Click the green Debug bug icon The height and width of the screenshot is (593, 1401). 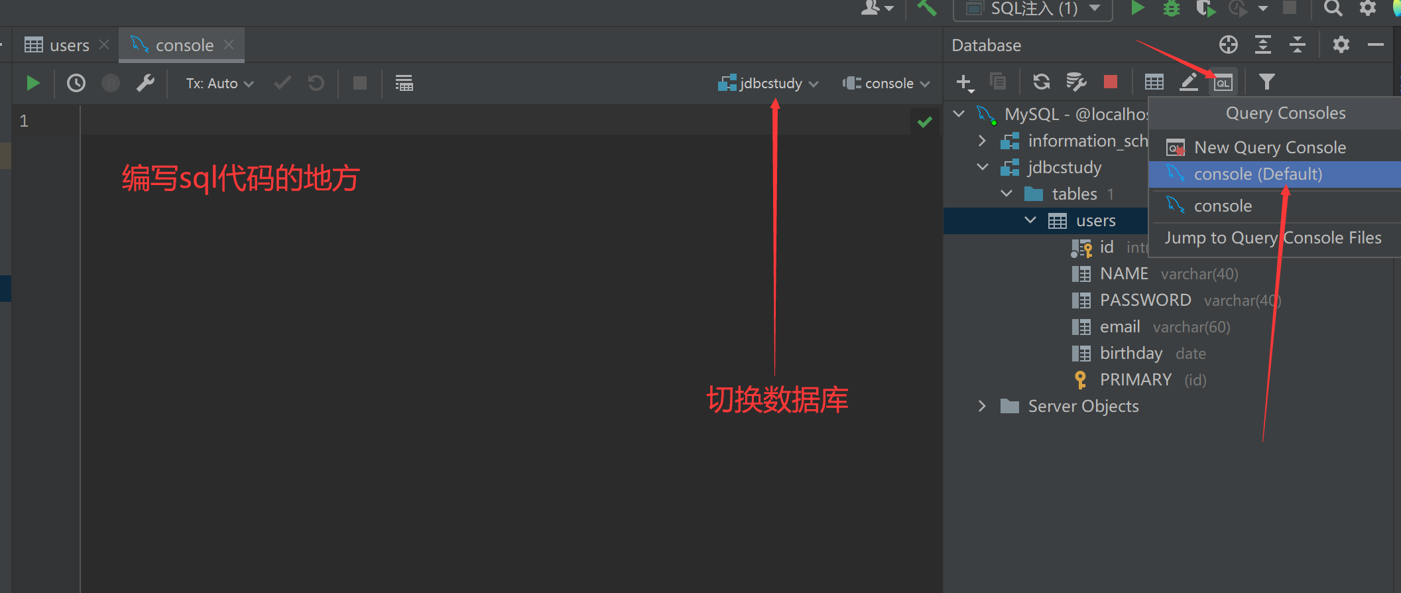click(x=1172, y=8)
